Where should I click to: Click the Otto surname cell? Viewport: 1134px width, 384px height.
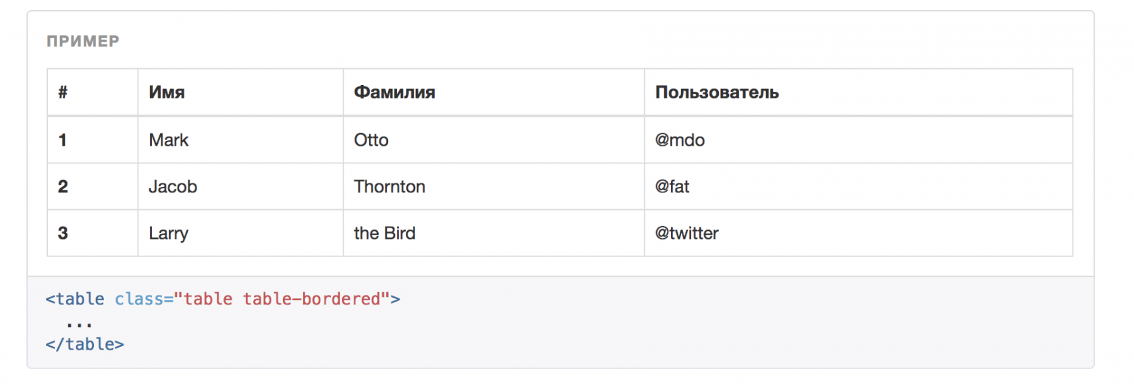[x=371, y=140]
